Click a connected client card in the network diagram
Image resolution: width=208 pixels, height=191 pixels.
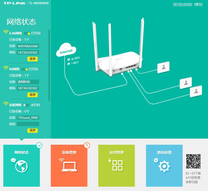164,67
